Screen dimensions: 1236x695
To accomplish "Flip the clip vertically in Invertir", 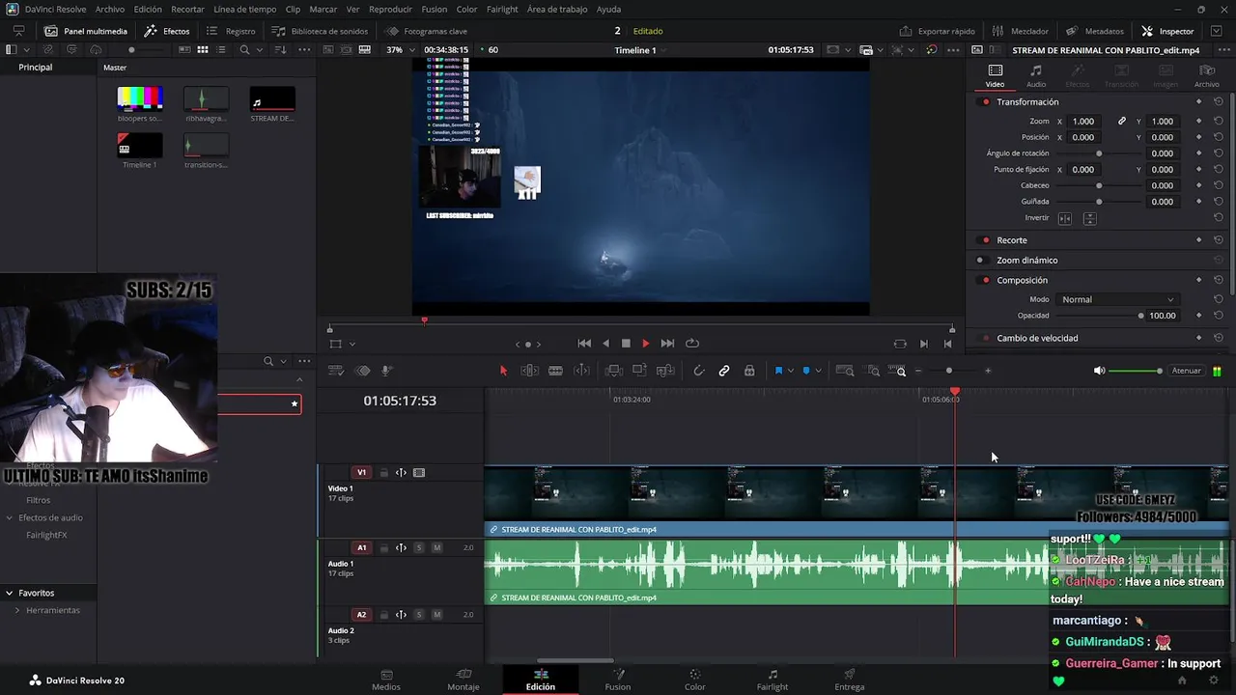I will pos(1089,218).
